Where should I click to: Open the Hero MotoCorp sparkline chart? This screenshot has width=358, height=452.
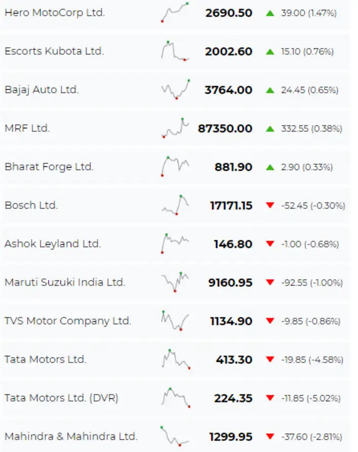tap(175, 12)
